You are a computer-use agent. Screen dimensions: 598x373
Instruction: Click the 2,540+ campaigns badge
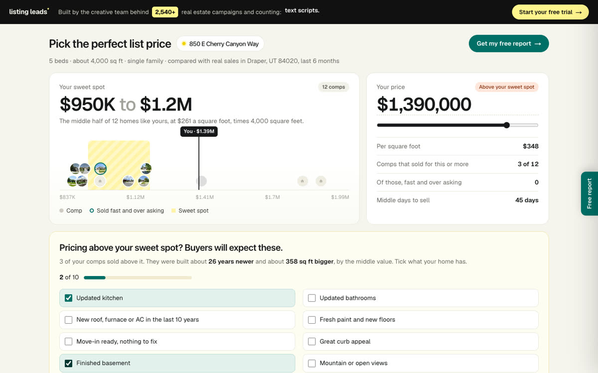[165, 12]
